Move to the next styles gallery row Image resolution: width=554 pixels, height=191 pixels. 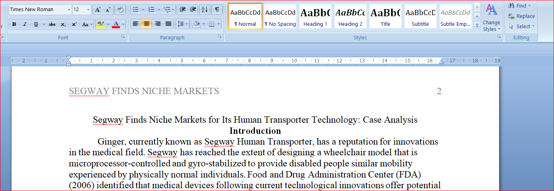pos(477,17)
